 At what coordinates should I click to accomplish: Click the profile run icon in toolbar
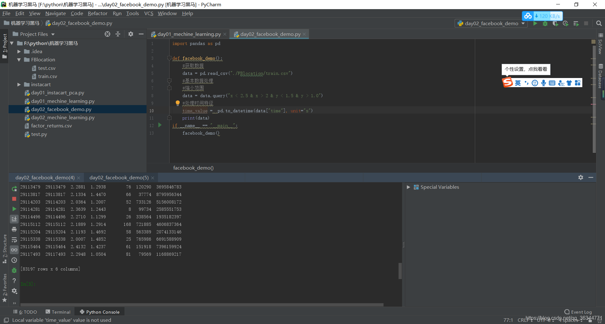pos(566,24)
